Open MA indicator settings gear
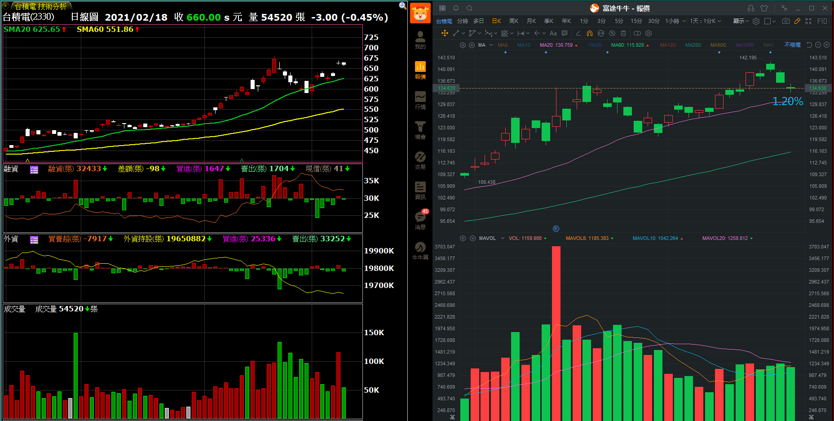Screen dimensions: 834x421 463,45
